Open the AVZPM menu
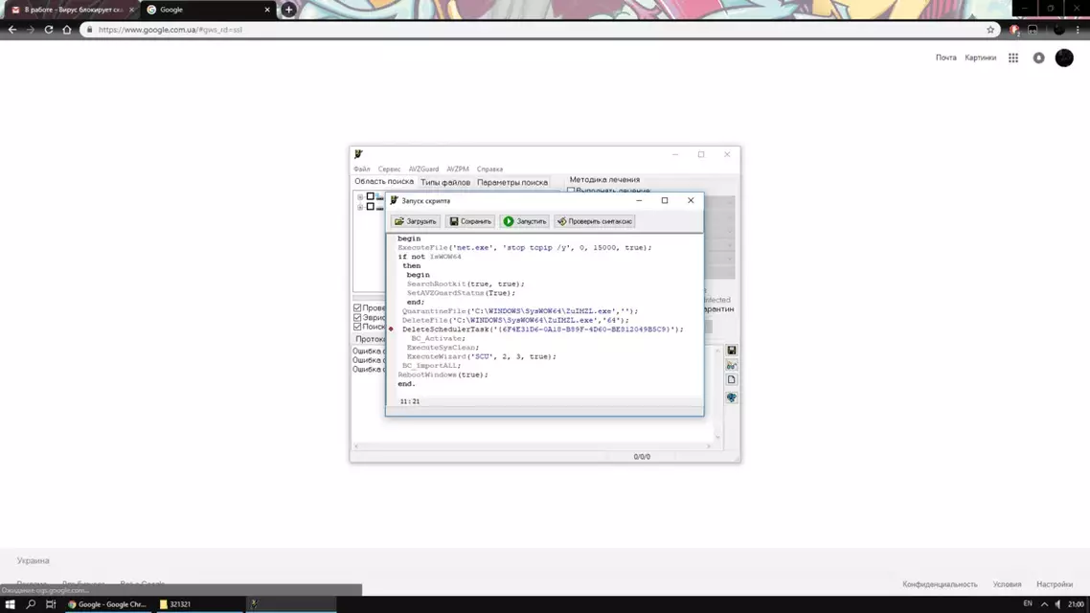1090x613 pixels. pyautogui.click(x=458, y=169)
